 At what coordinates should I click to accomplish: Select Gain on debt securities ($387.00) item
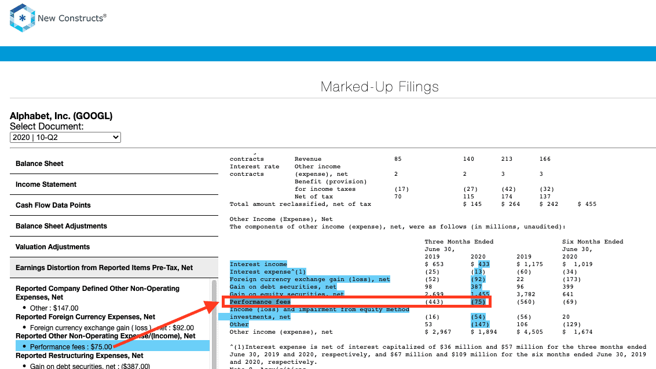(x=90, y=366)
